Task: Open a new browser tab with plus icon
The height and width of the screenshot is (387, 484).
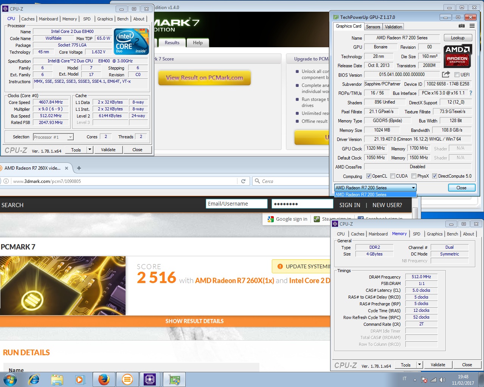Action: (x=79, y=168)
